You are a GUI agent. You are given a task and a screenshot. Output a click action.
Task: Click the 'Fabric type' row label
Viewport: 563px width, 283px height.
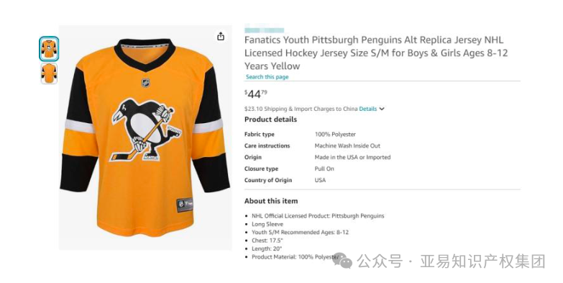(x=260, y=134)
